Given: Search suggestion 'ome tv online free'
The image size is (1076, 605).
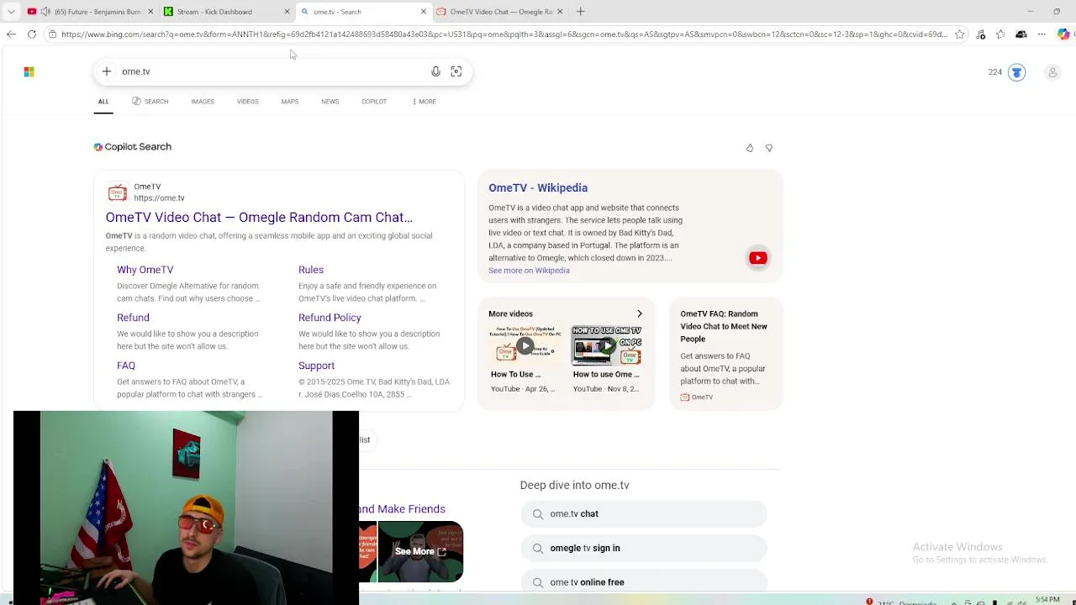Looking at the screenshot, I should point(643,581).
